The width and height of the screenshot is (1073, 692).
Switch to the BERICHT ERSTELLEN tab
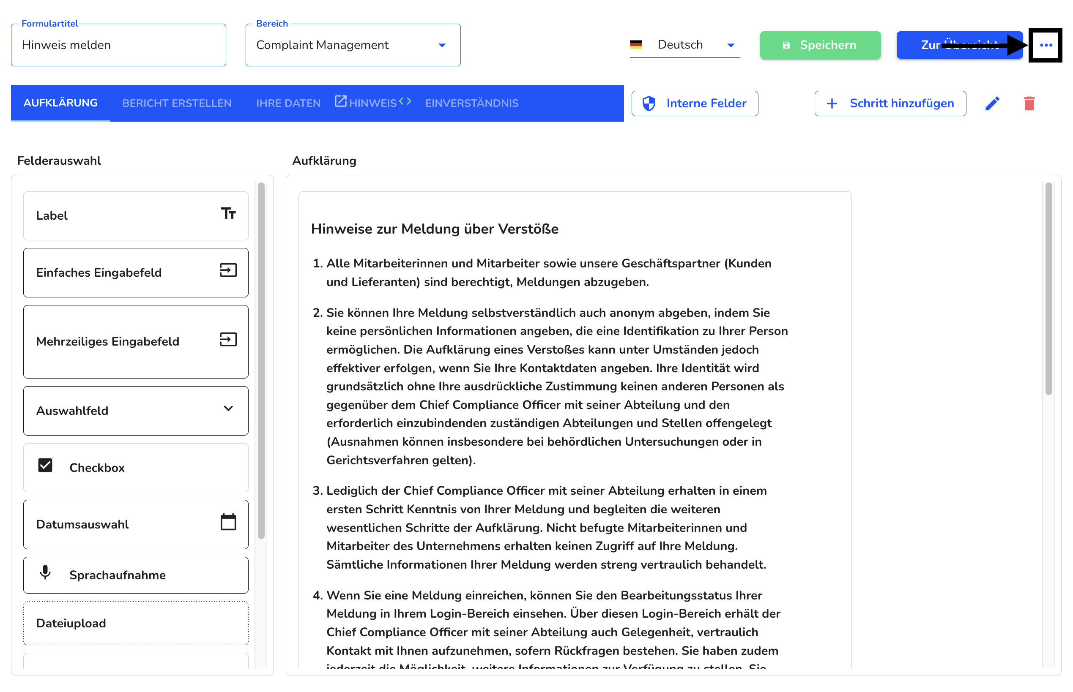177,104
